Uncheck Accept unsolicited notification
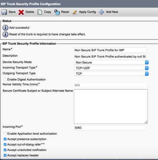Viewport: 158px width, 160px height. (5, 150)
